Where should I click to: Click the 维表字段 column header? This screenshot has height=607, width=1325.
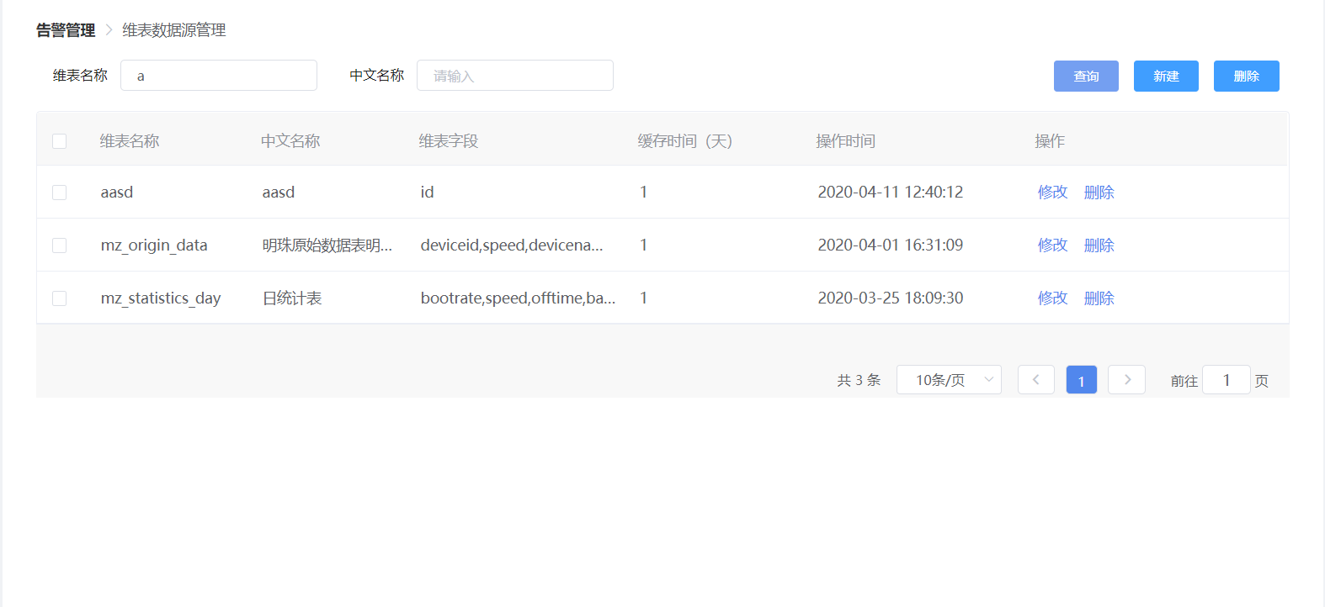(x=449, y=141)
